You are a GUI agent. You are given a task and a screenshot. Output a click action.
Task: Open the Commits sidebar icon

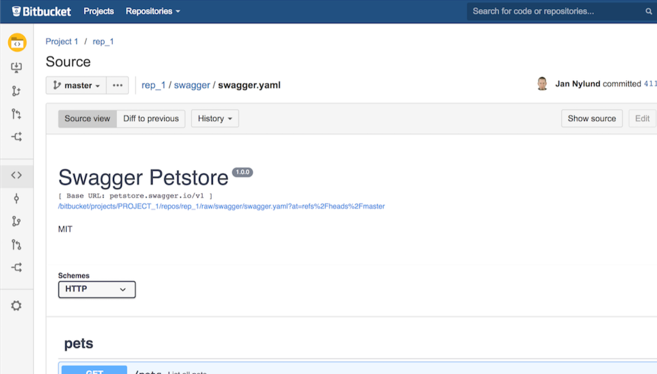click(x=17, y=198)
